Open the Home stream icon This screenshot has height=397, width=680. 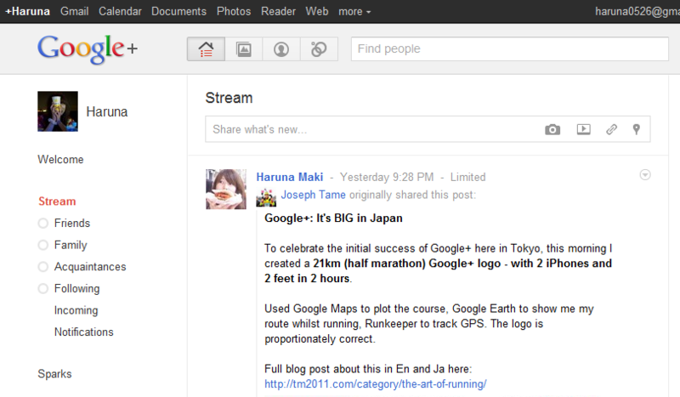click(x=206, y=49)
